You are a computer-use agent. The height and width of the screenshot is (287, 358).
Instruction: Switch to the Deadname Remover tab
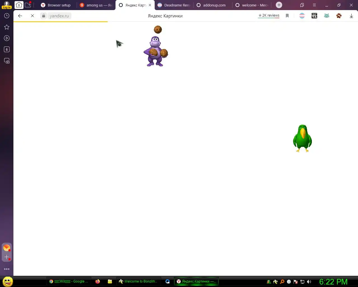174,5
